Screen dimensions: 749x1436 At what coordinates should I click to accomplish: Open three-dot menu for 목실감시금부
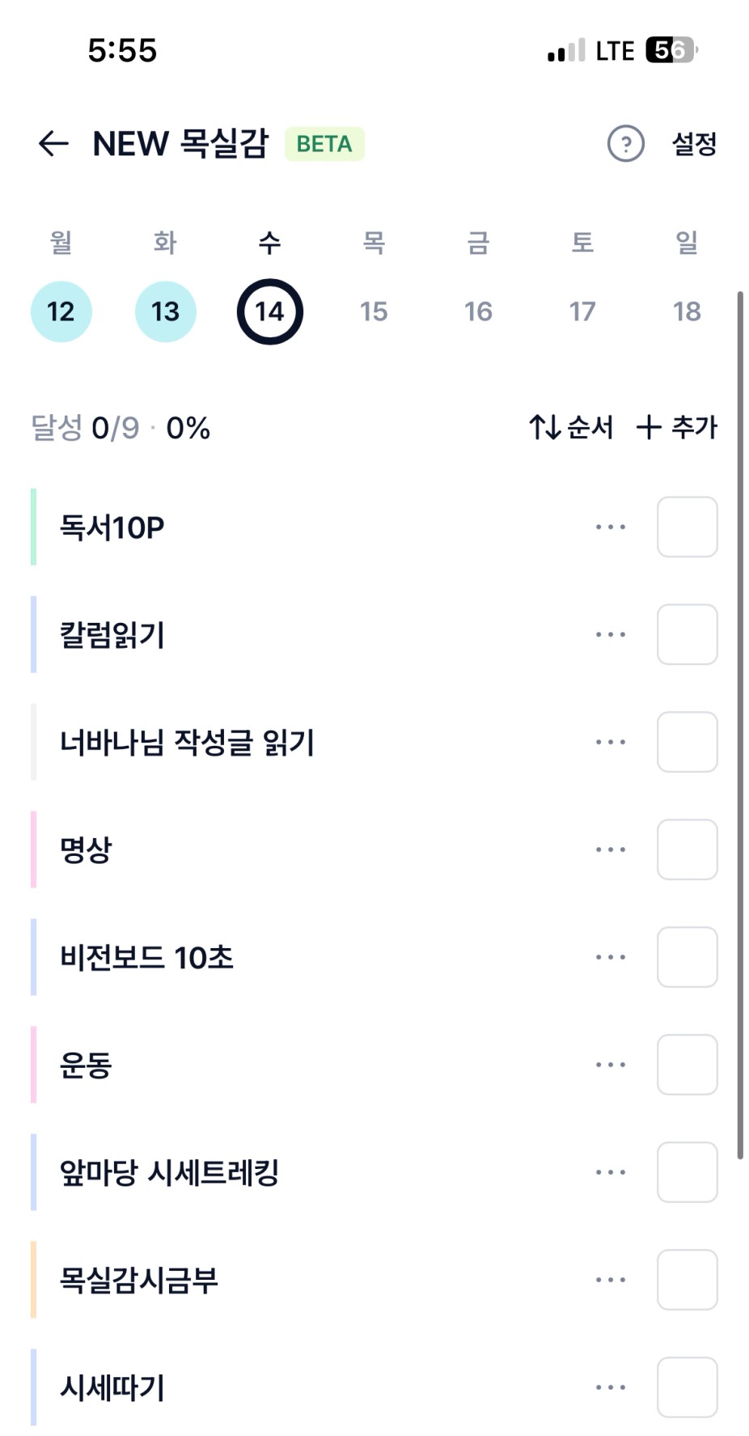pos(610,1280)
